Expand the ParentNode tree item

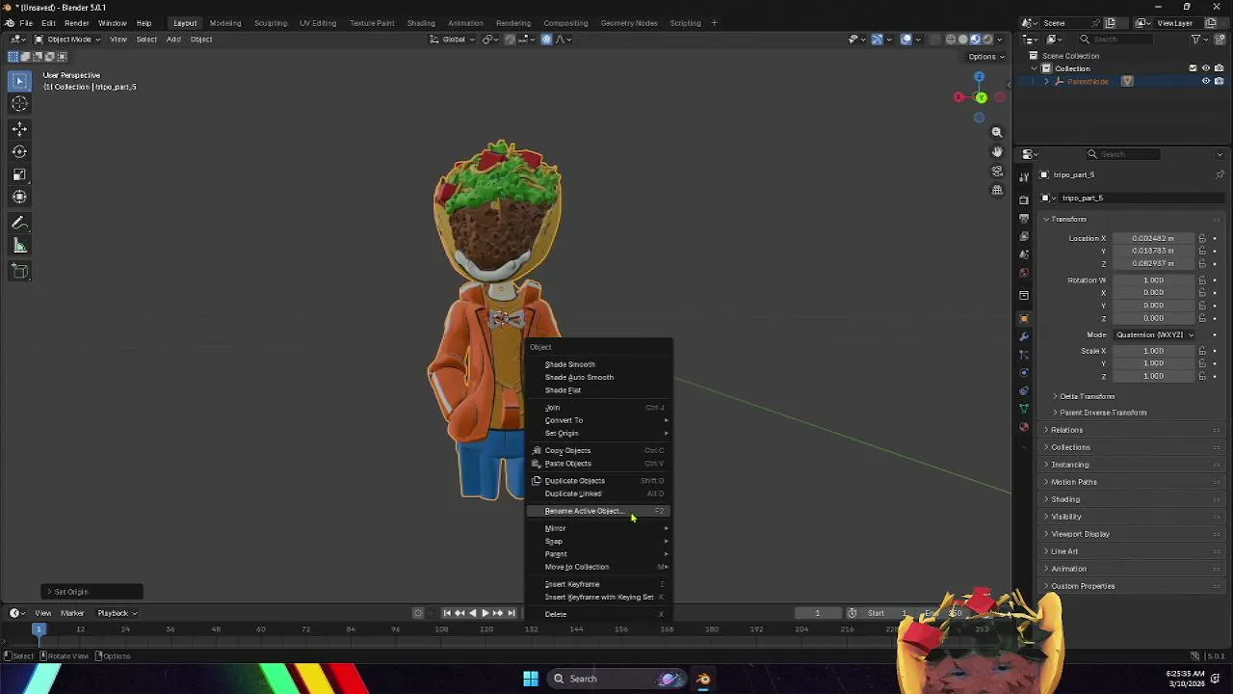point(1047,81)
